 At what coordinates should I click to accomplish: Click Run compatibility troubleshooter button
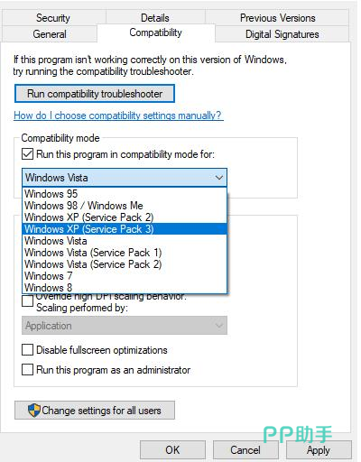(x=95, y=94)
